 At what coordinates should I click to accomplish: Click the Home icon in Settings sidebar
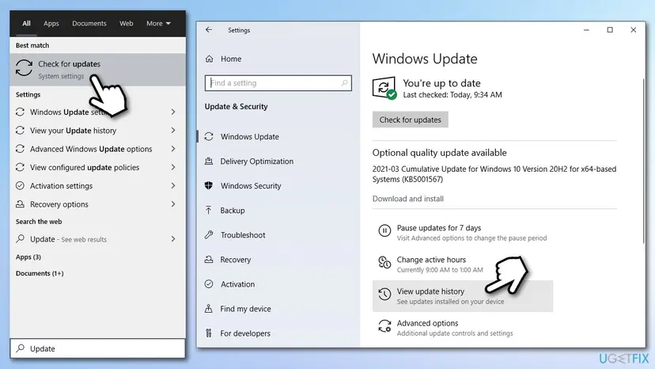tap(210, 59)
